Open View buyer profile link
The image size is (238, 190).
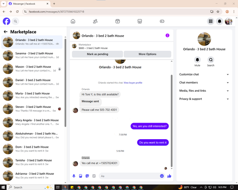point(133,83)
